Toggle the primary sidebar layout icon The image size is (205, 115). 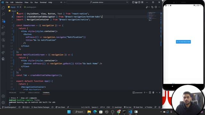click(x=133, y=2)
